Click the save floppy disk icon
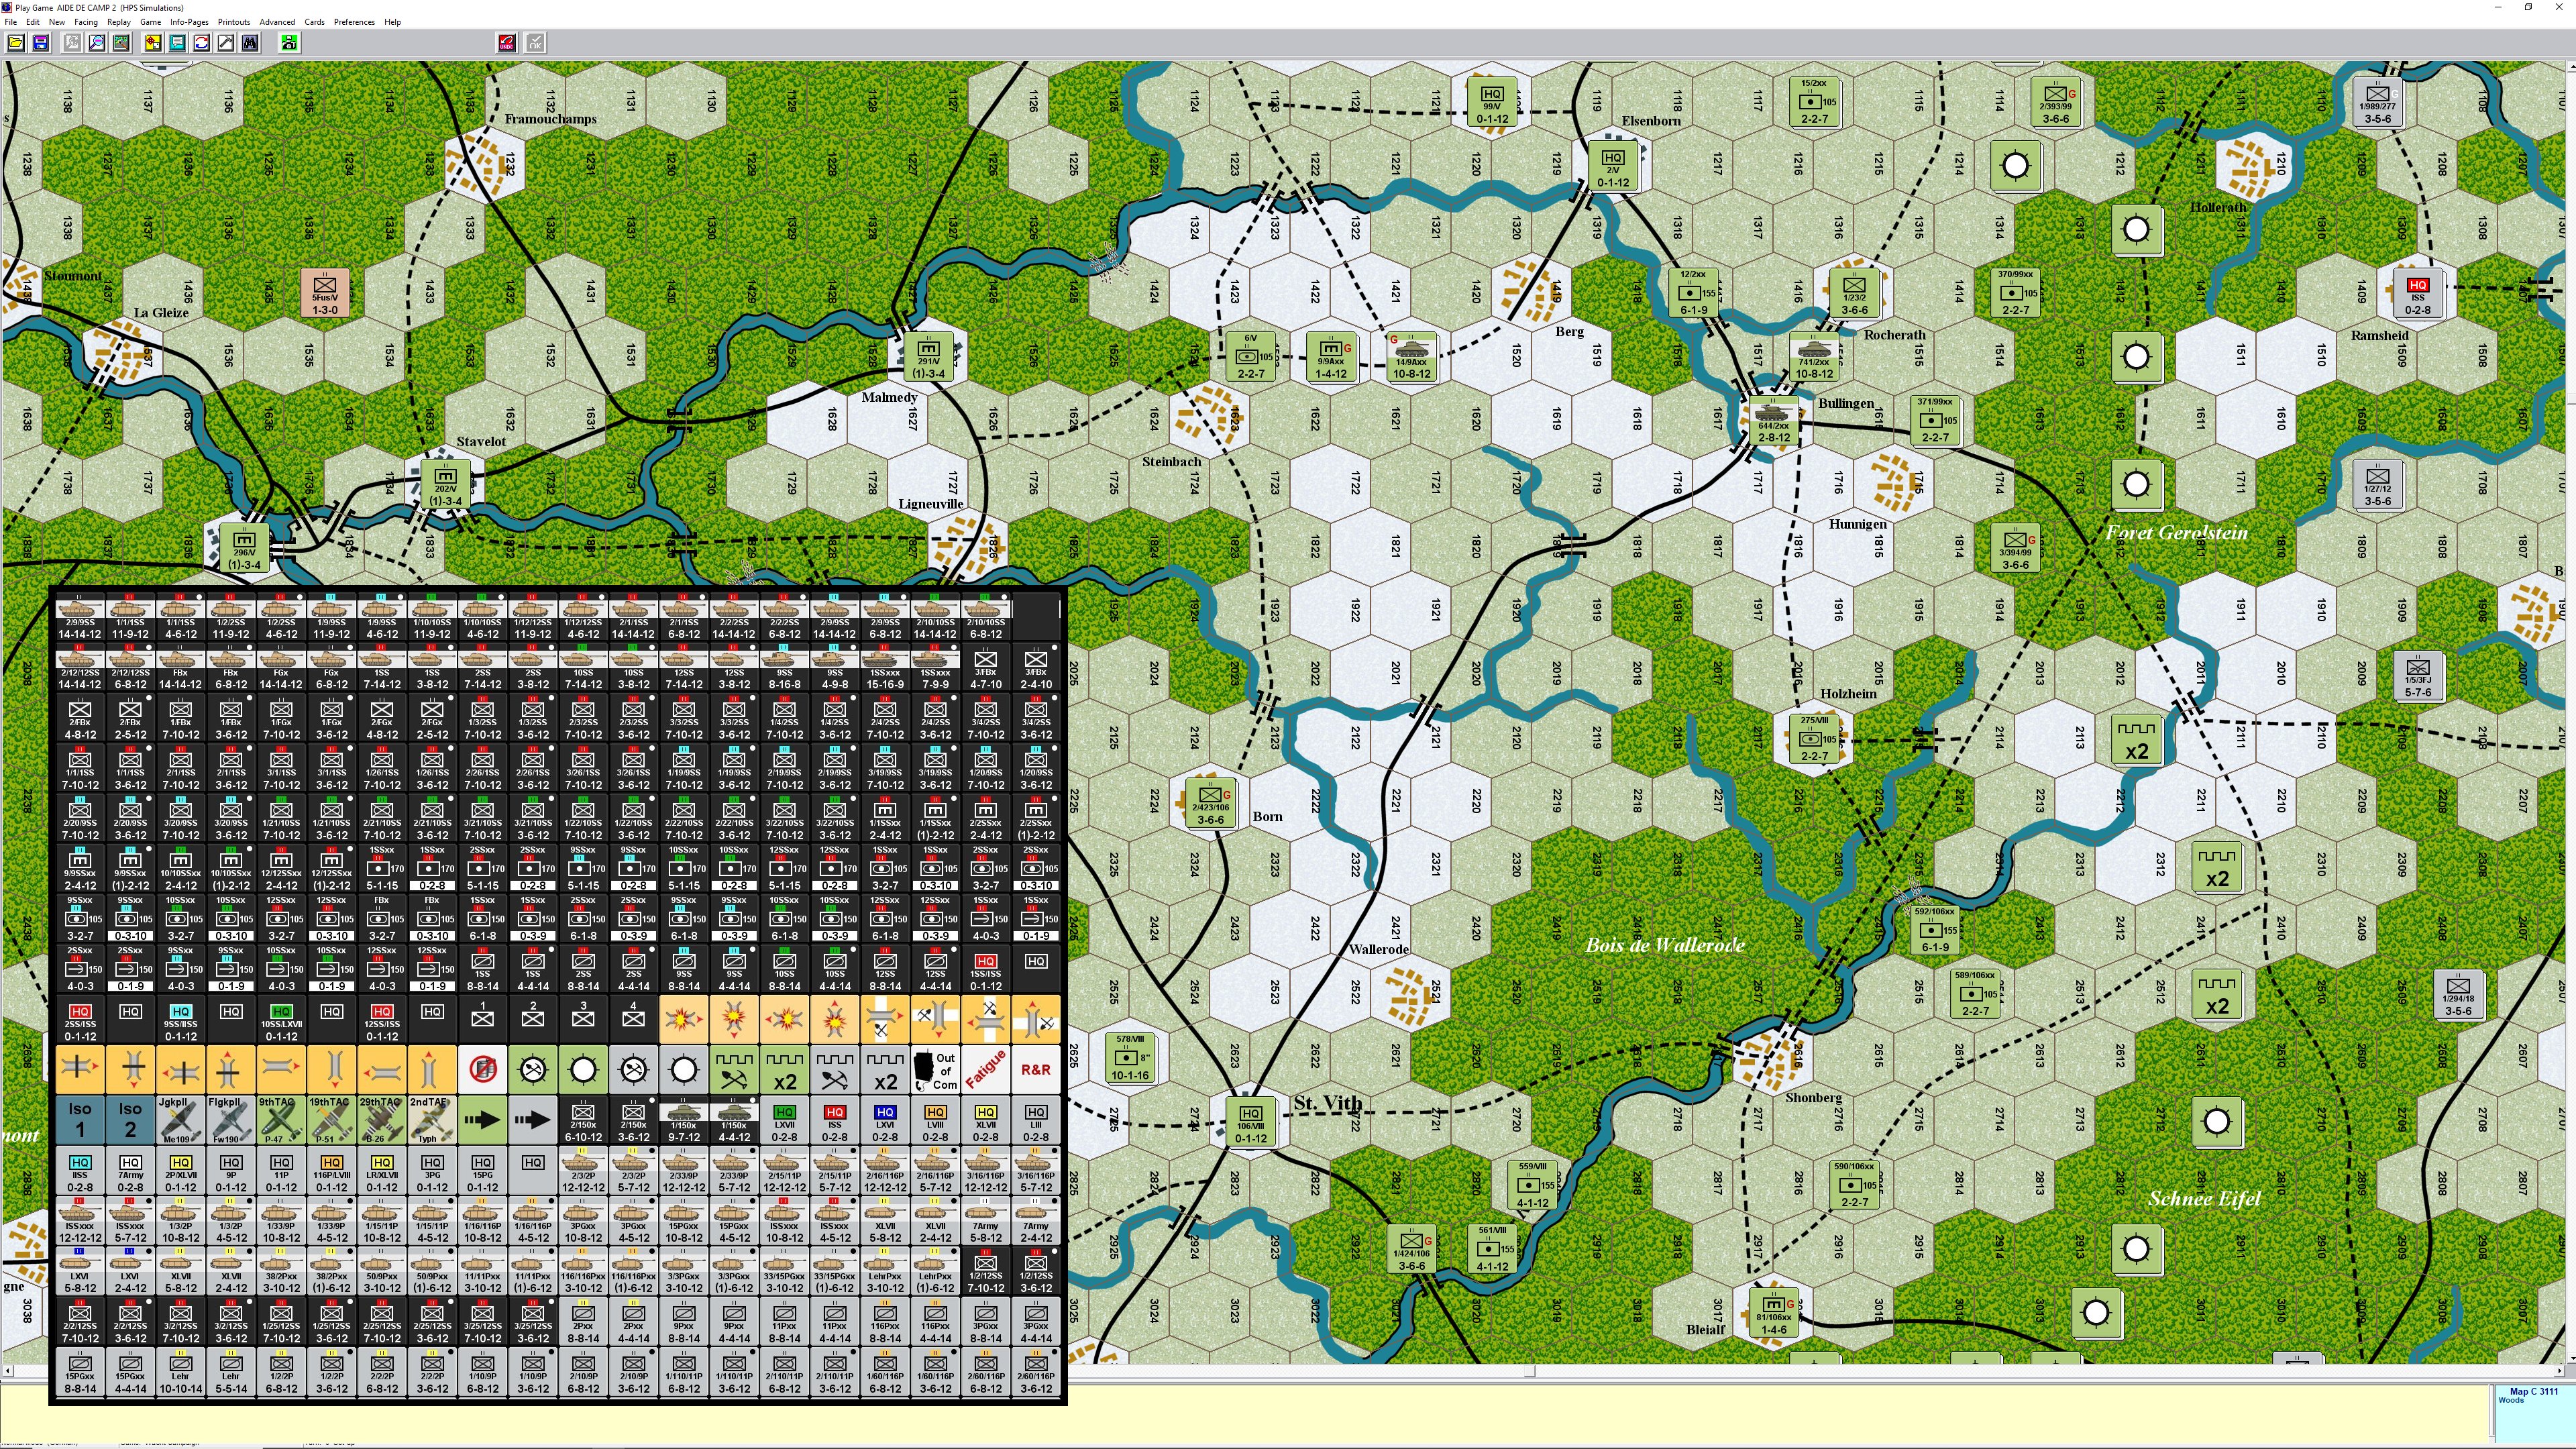Viewport: 2576px width, 1449px height. point(40,43)
